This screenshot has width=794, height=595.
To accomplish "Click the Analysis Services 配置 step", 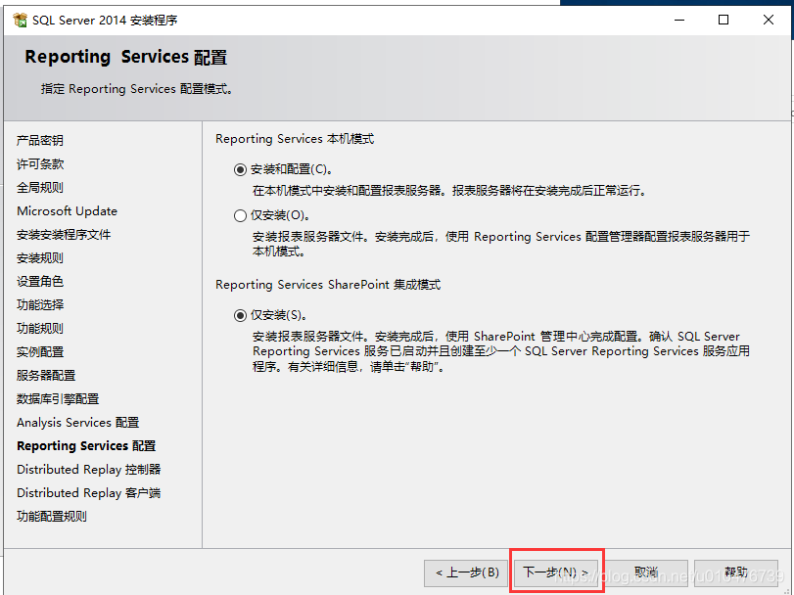I will tap(78, 423).
